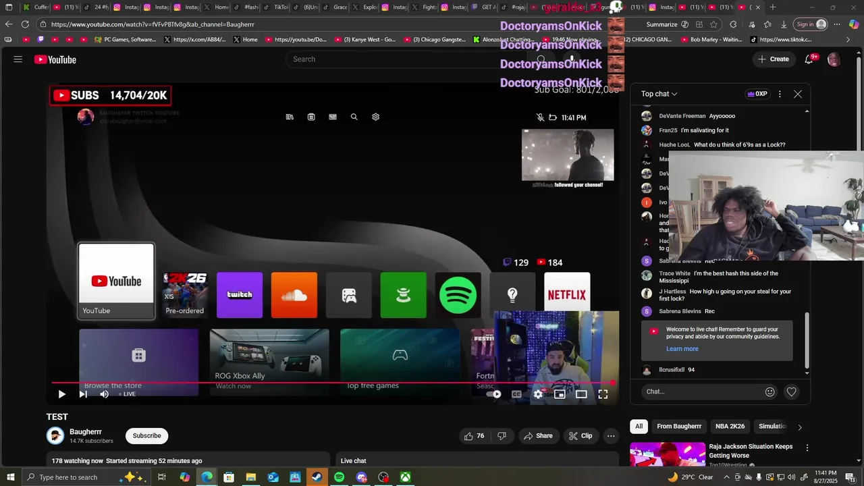Open emoji picker in chat
864x486 pixels.
(770, 391)
